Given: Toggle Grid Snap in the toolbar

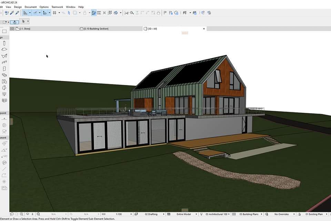Looking at the screenshot, I should 54,13.
